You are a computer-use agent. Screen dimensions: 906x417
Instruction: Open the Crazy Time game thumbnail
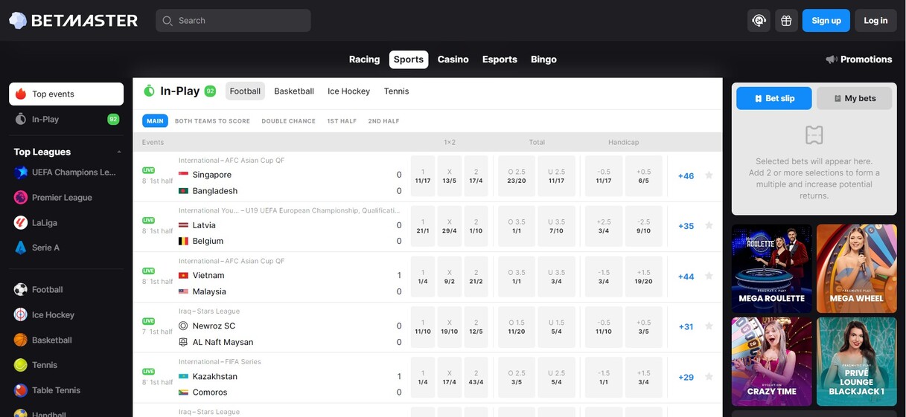(771, 362)
